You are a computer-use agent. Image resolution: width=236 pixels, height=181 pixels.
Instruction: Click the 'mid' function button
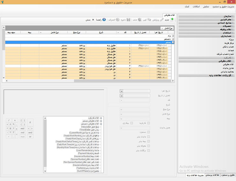22,128
